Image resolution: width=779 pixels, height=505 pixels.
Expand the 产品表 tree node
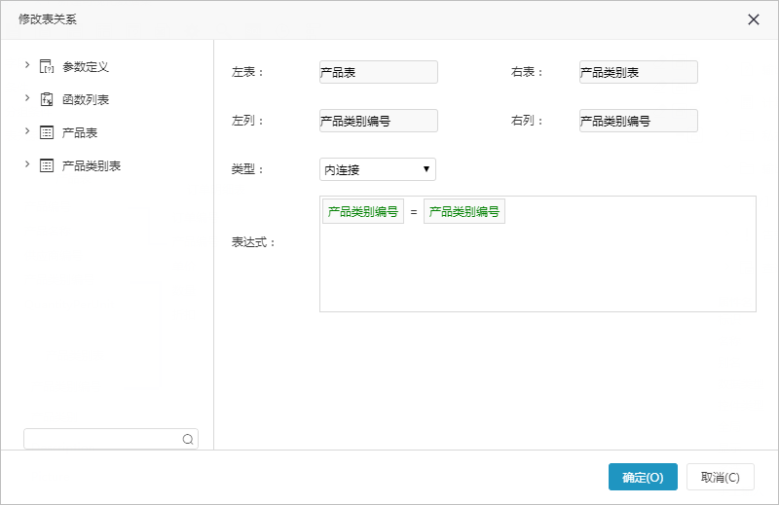[27, 131]
